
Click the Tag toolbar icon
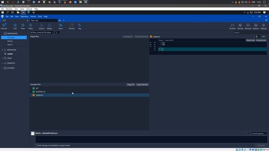79,26
